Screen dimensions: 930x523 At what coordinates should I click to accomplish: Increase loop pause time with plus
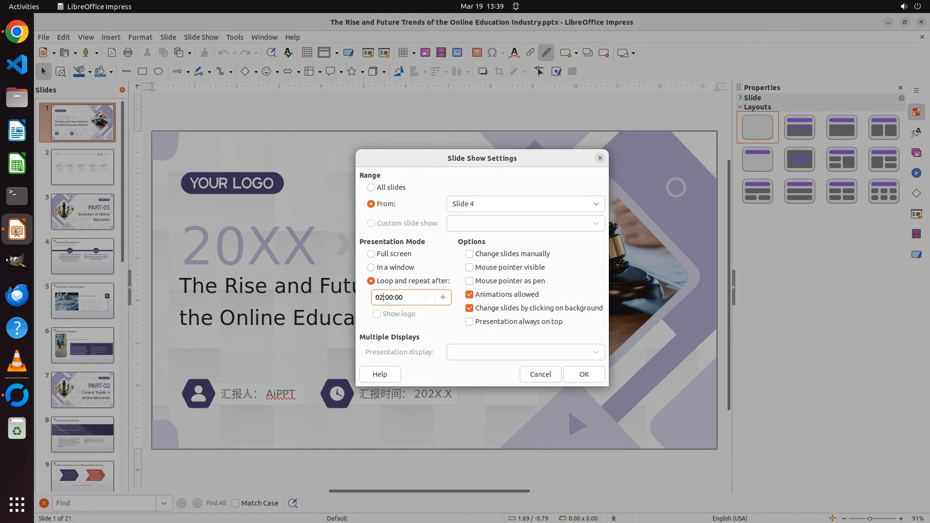point(443,297)
